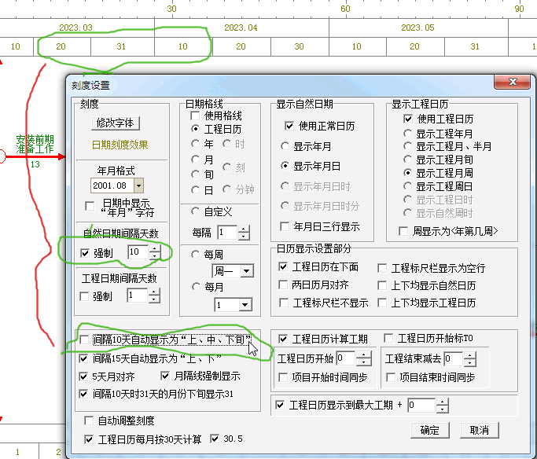Select the 日 gridline radio button
537x459 pixels.
[x=195, y=190]
